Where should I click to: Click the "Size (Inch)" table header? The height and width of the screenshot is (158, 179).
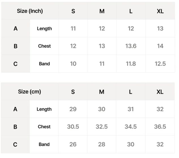[x=30, y=11]
